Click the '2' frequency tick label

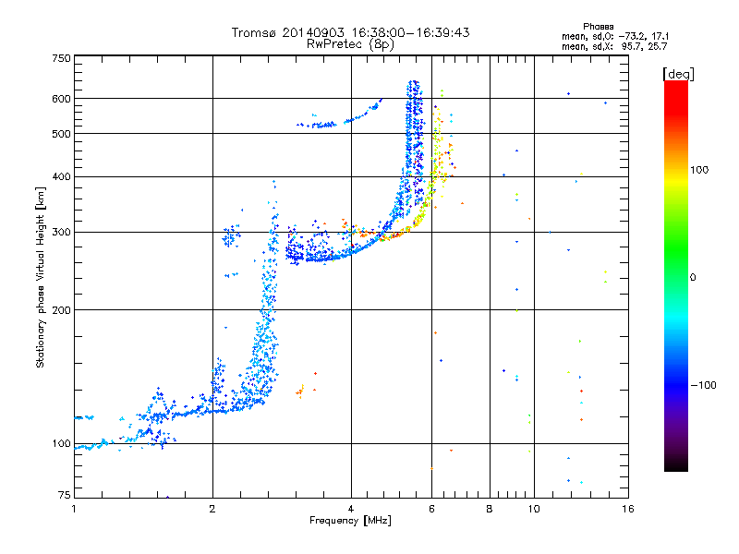tap(212, 509)
